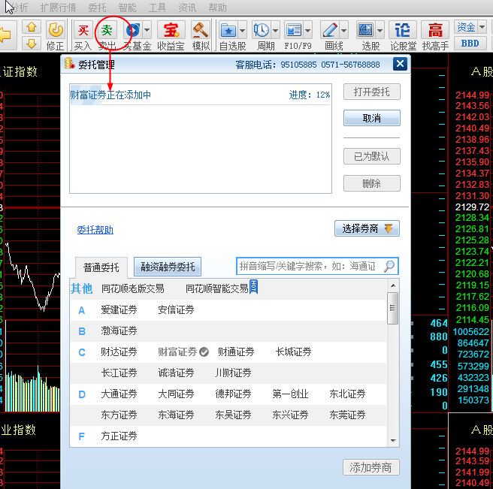This screenshot has width=493, height=489.
Task: Open the 扩展行情 menu
Action: click(x=58, y=8)
